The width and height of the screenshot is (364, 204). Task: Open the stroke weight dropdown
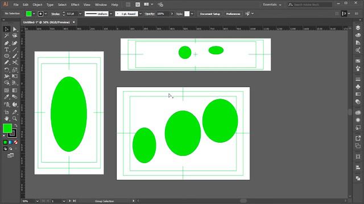coord(80,14)
